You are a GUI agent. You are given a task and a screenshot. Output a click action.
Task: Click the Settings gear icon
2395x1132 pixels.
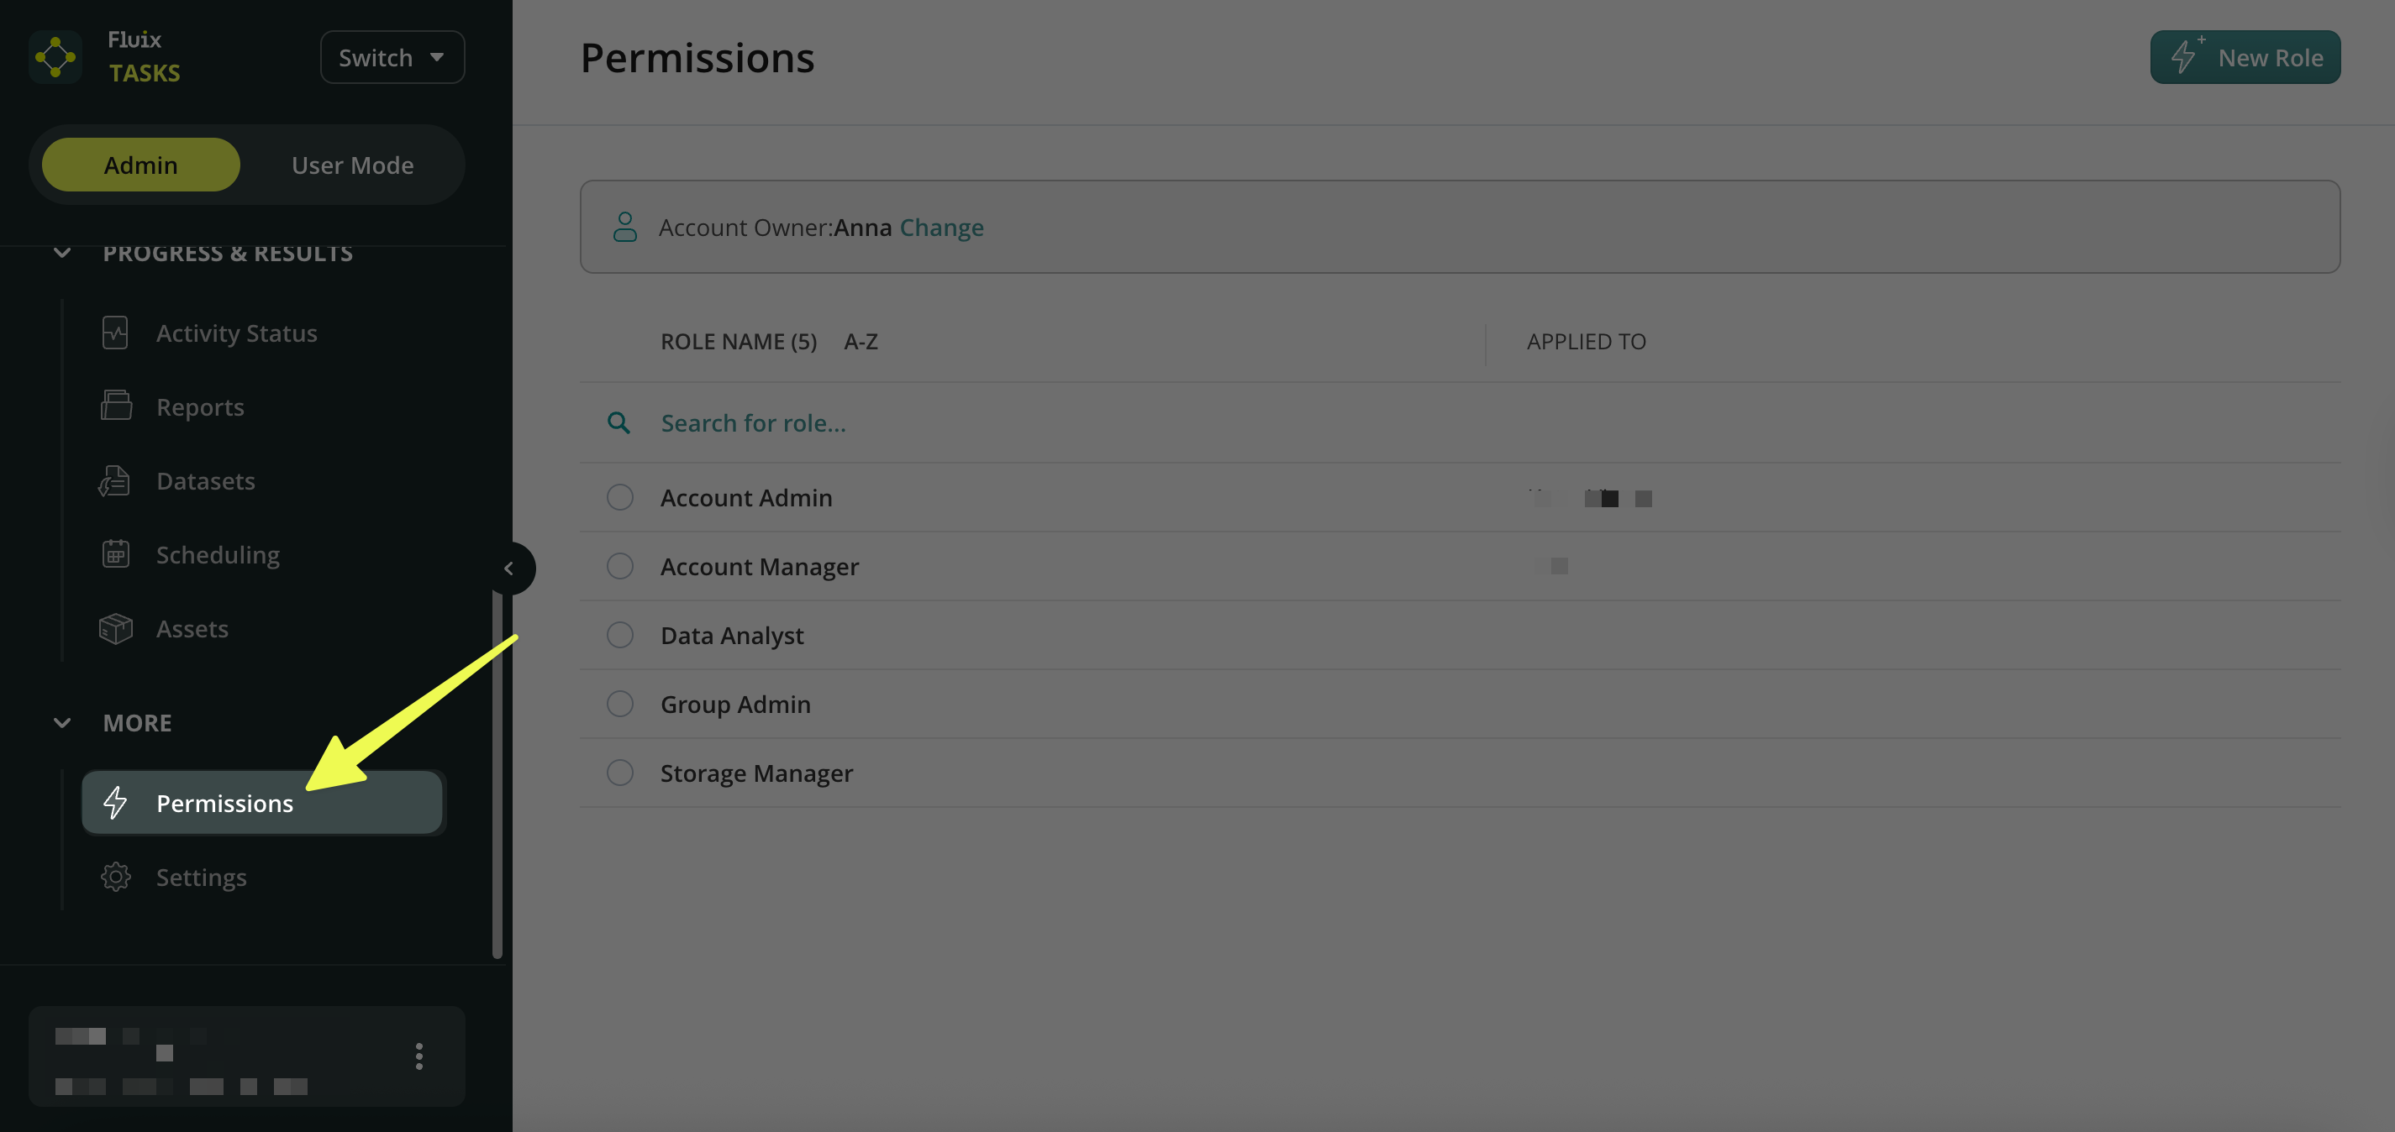coord(115,877)
